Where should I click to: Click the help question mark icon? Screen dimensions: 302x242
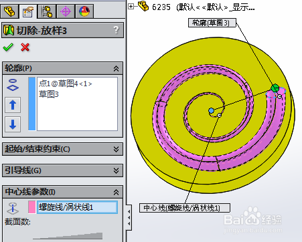coord(116,29)
